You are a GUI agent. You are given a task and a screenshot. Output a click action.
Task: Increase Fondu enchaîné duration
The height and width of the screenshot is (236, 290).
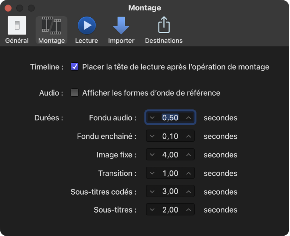click(188, 136)
